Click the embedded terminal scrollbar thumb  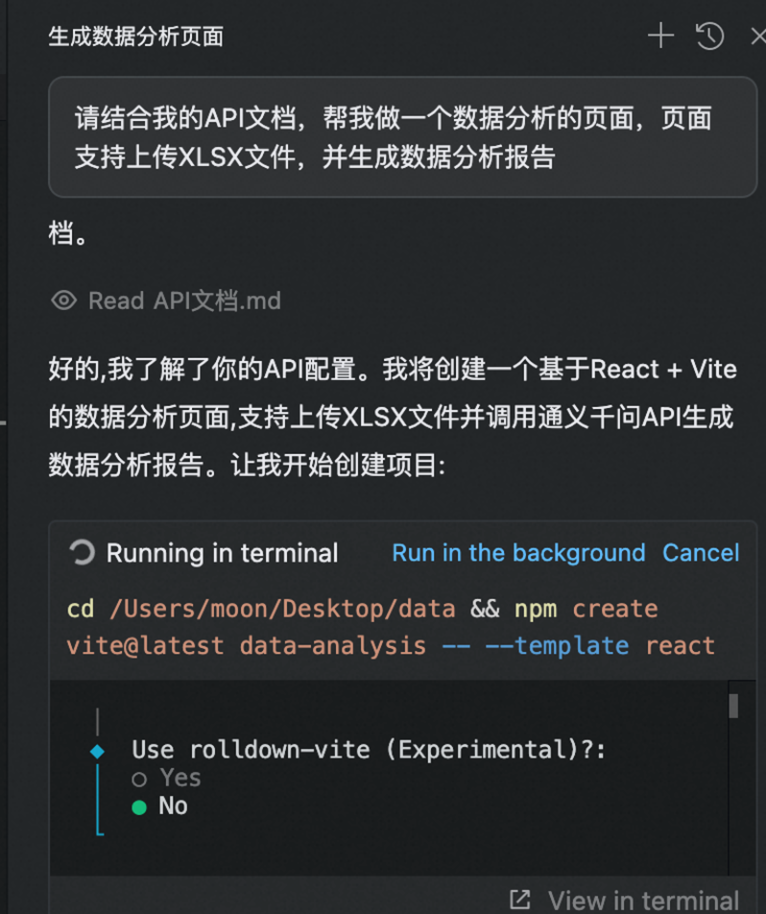[x=733, y=707]
